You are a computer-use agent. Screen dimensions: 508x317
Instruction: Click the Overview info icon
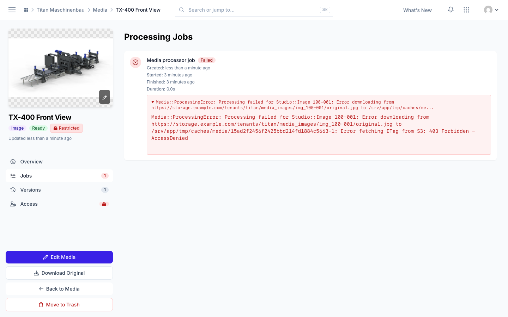point(13,162)
